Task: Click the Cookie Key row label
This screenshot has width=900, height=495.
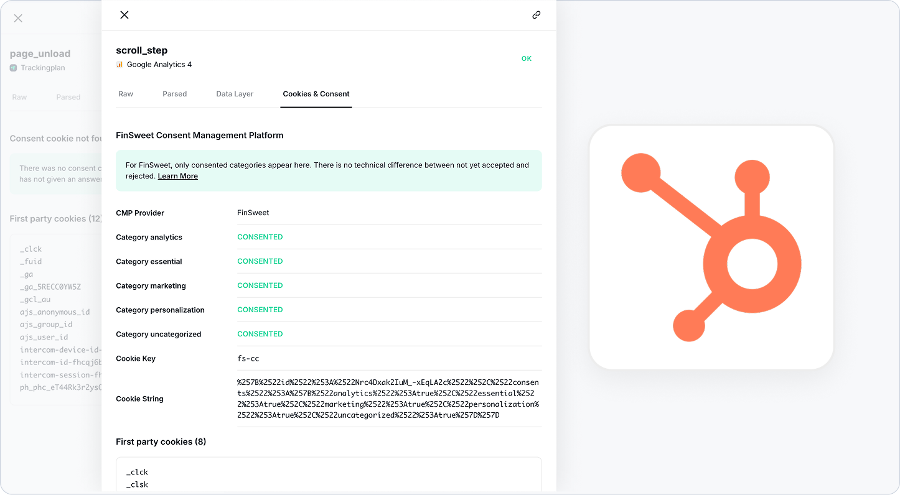Action: (136, 358)
